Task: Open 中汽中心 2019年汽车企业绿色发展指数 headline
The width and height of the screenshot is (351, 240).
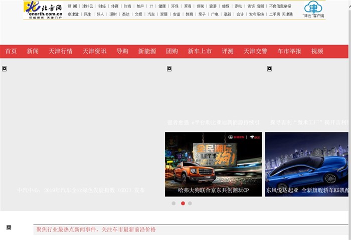Action: click(81, 190)
